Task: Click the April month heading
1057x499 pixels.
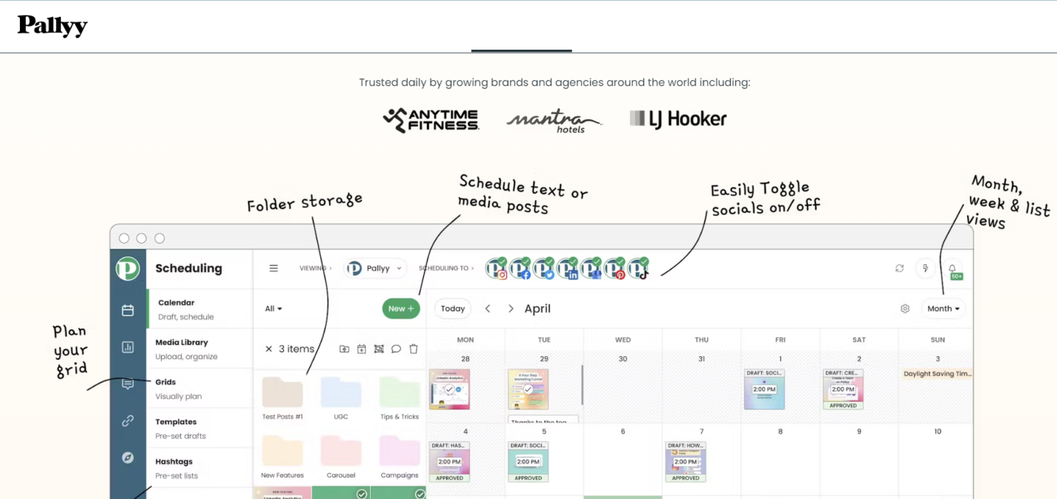Action: (x=537, y=309)
